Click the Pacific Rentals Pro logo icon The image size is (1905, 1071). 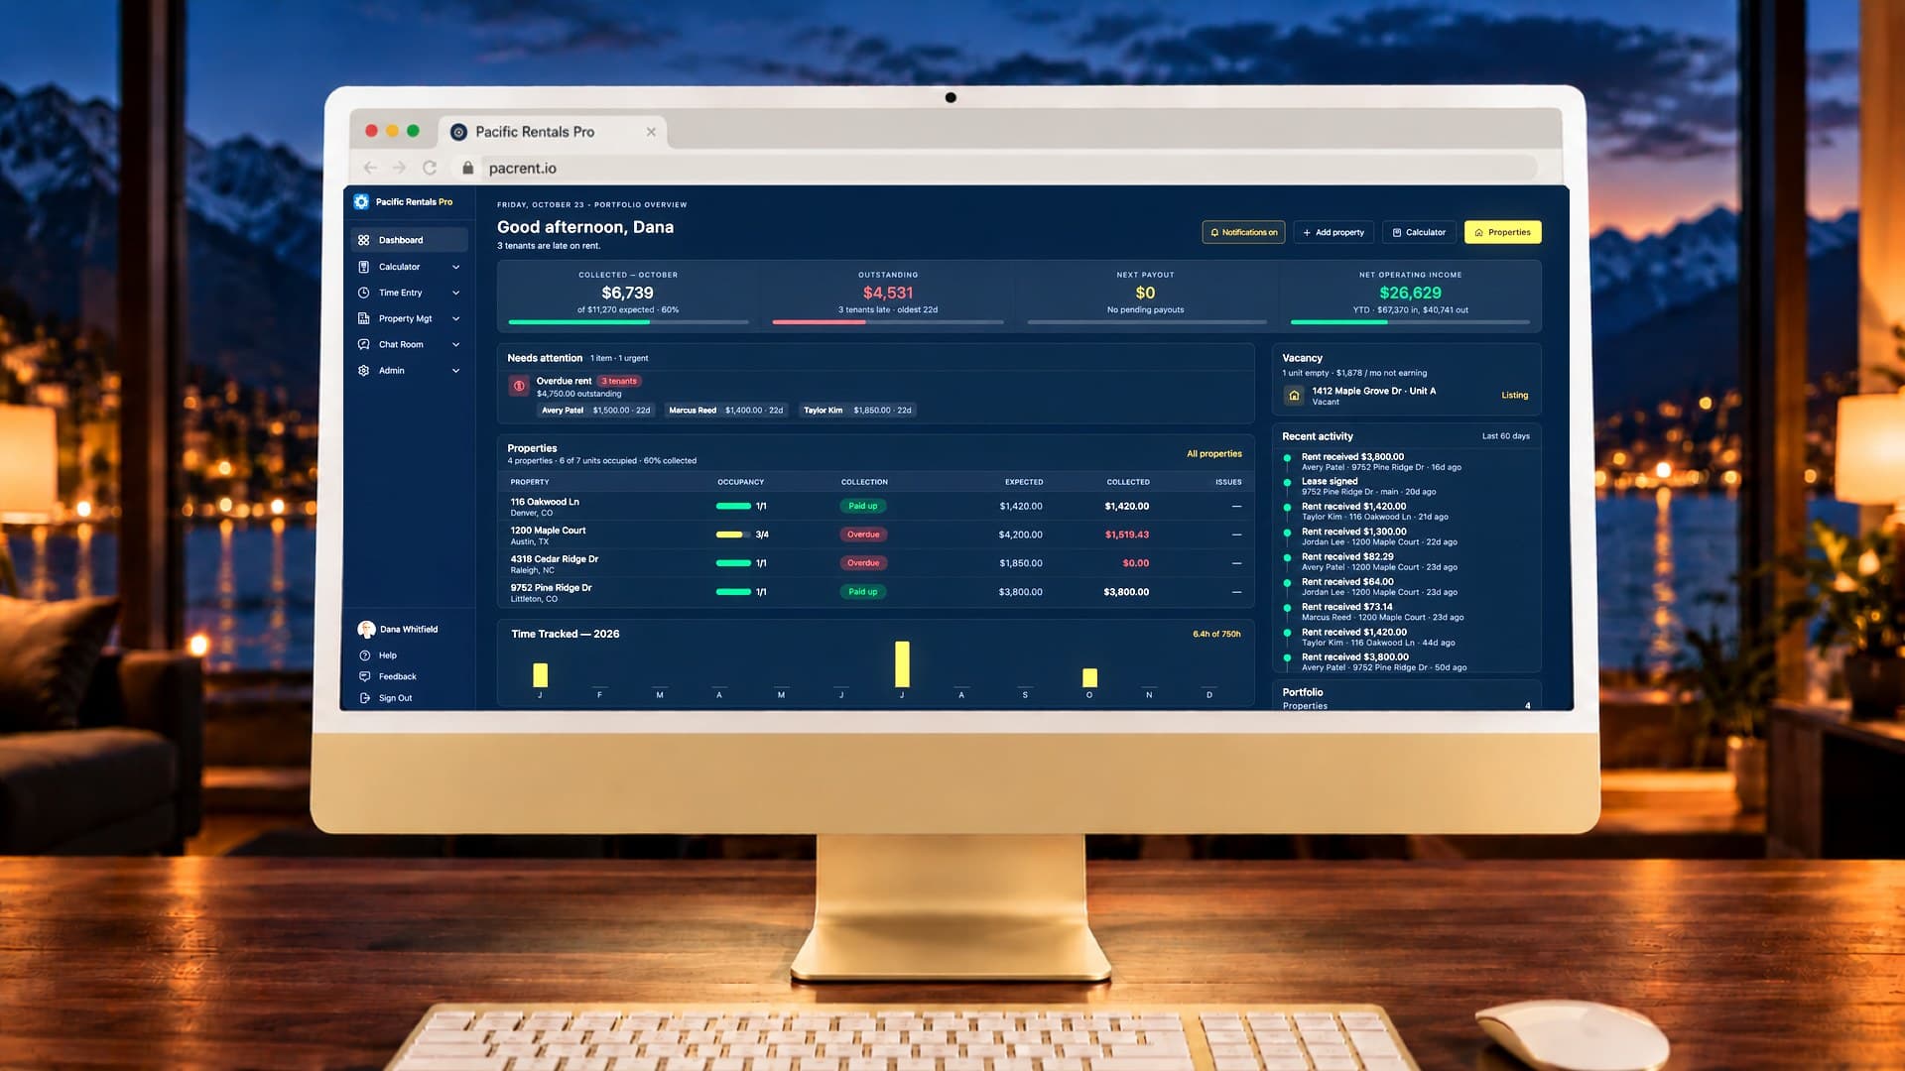(x=361, y=201)
